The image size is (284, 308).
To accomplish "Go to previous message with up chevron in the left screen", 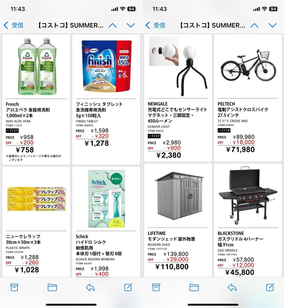I will [113, 25].
